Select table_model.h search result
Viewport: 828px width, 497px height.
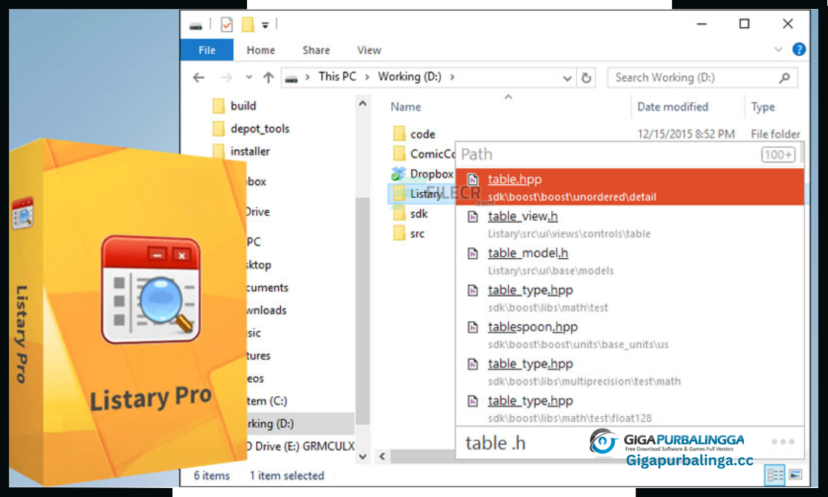[630, 262]
